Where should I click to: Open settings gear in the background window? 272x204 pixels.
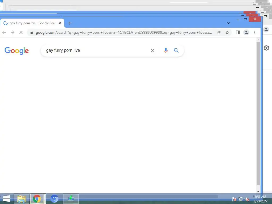tap(266, 48)
